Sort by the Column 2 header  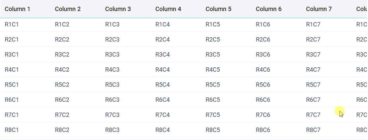68,9
